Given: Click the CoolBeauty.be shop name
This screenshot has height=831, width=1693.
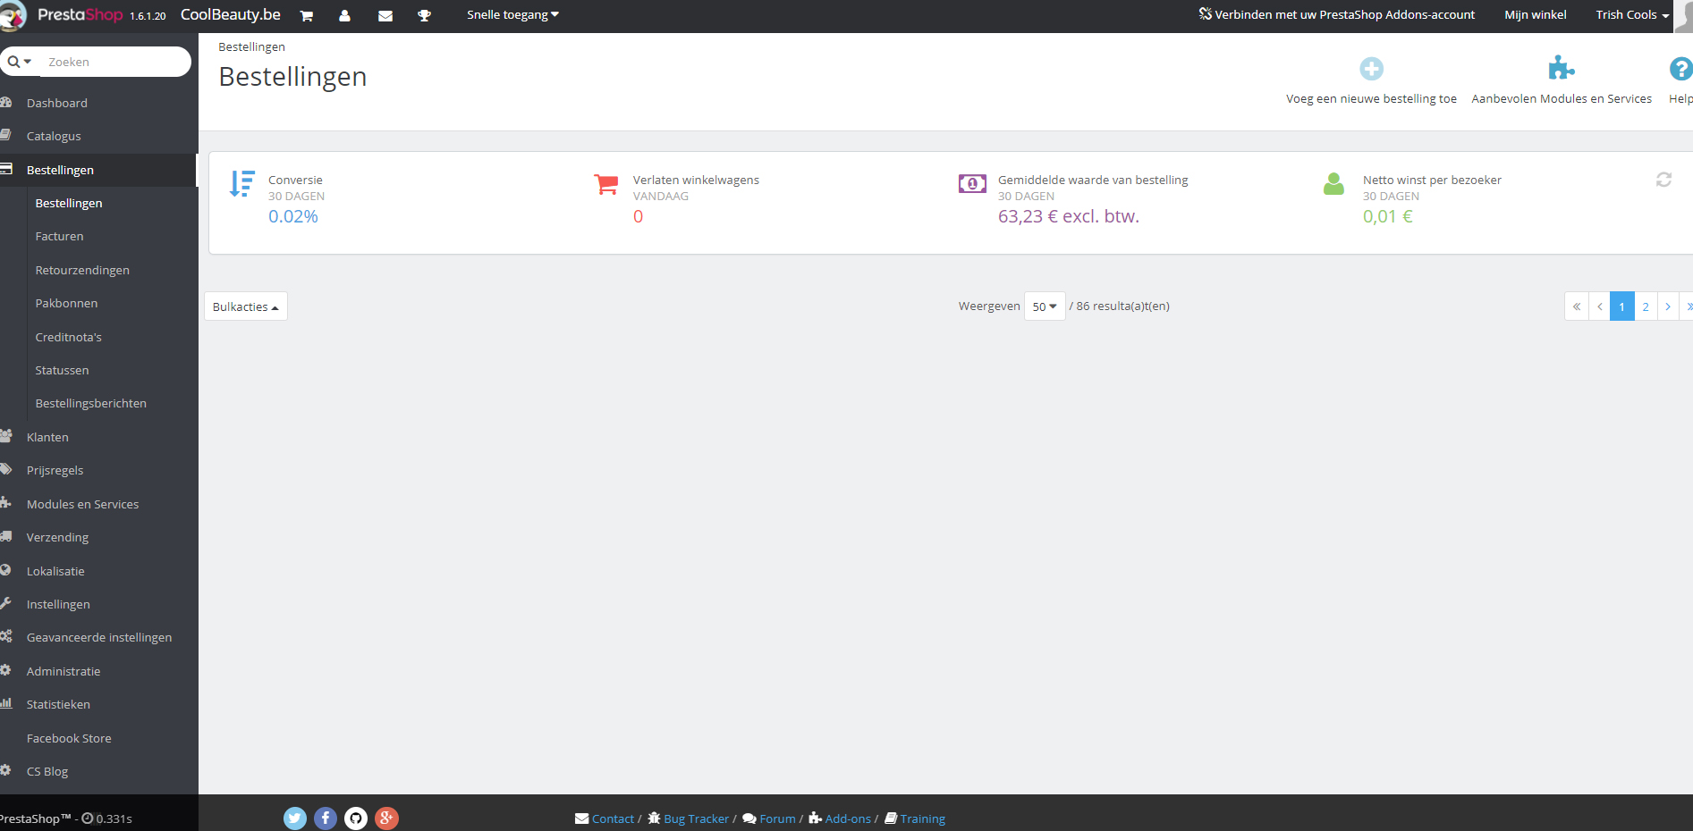Looking at the screenshot, I should coord(231,15).
